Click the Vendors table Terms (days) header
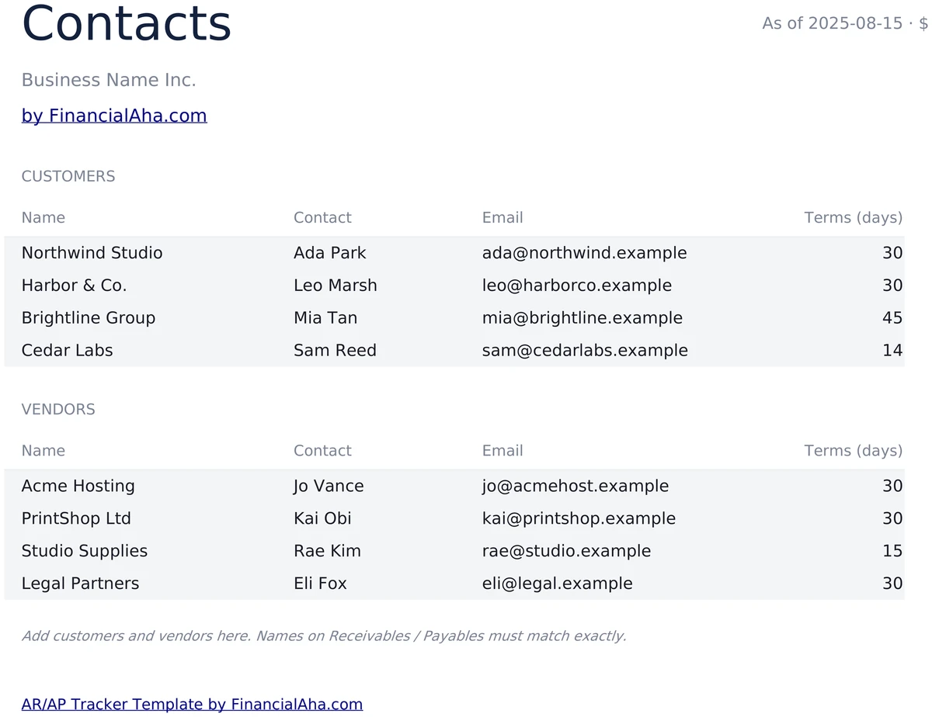The width and height of the screenshot is (932, 717). coord(854,450)
